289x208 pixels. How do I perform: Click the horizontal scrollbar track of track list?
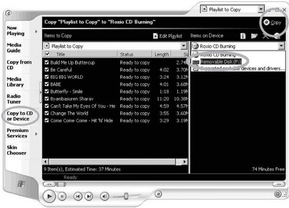click(x=112, y=162)
